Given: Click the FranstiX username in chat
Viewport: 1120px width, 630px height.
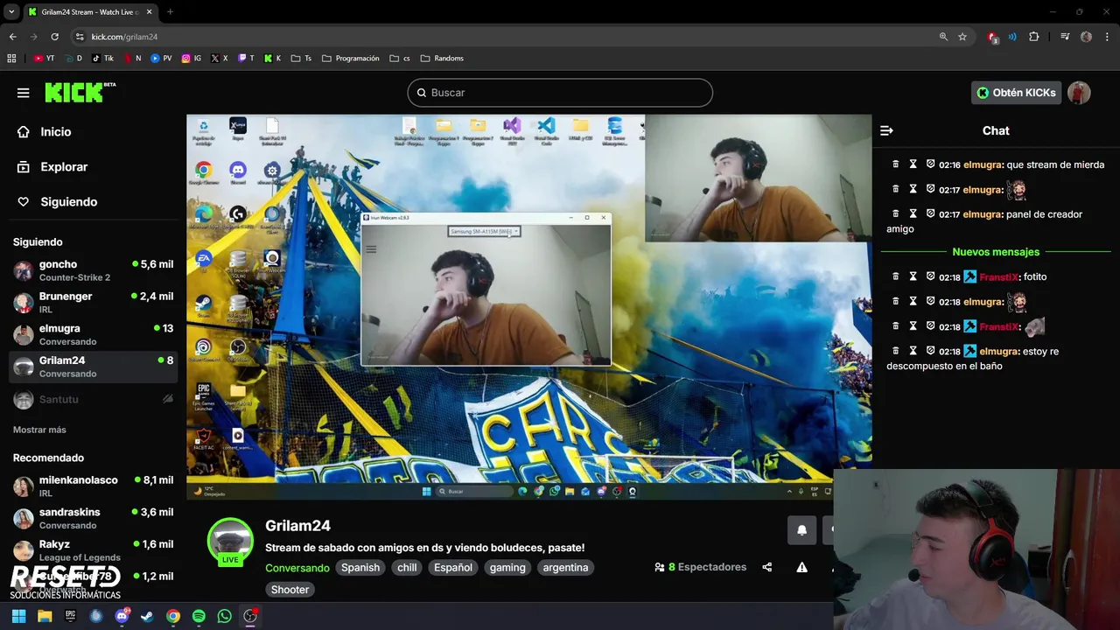Looking at the screenshot, I should 999,276.
